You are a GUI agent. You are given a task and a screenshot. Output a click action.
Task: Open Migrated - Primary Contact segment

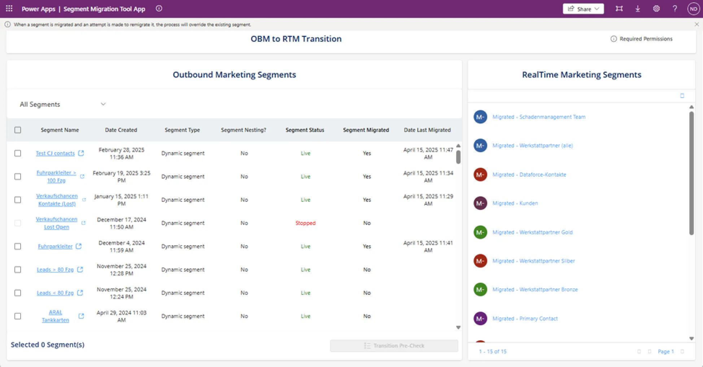[x=525, y=319]
